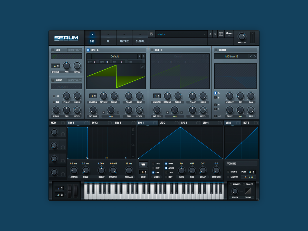
Task: Click the SUB DIRECT OUT button
Action: point(74,50)
